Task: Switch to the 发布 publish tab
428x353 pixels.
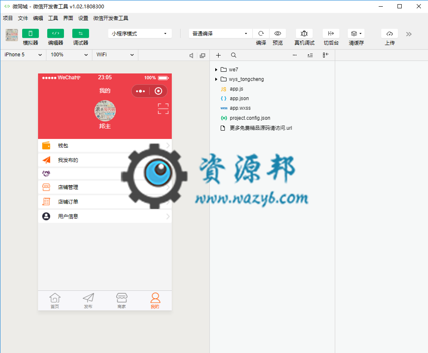Action: [88, 301]
